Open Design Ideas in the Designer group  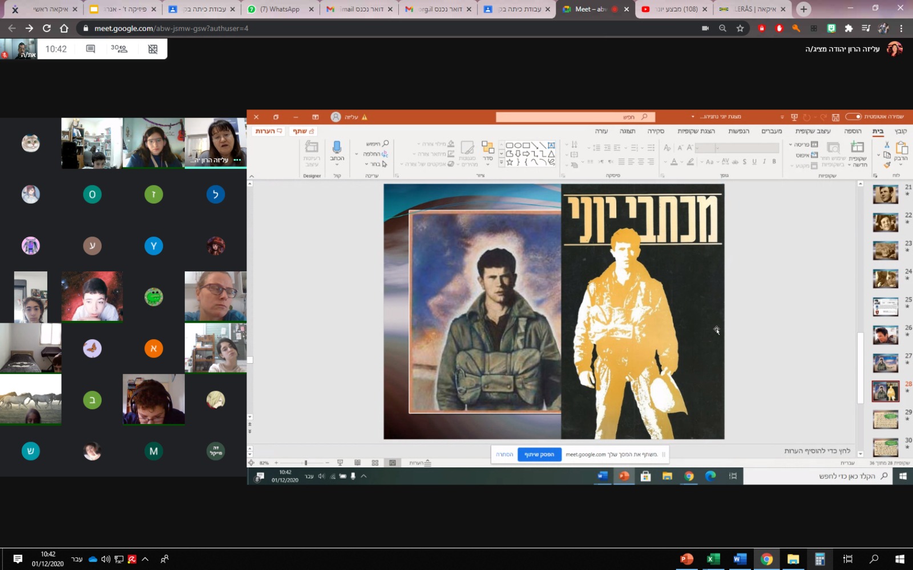click(x=312, y=153)
